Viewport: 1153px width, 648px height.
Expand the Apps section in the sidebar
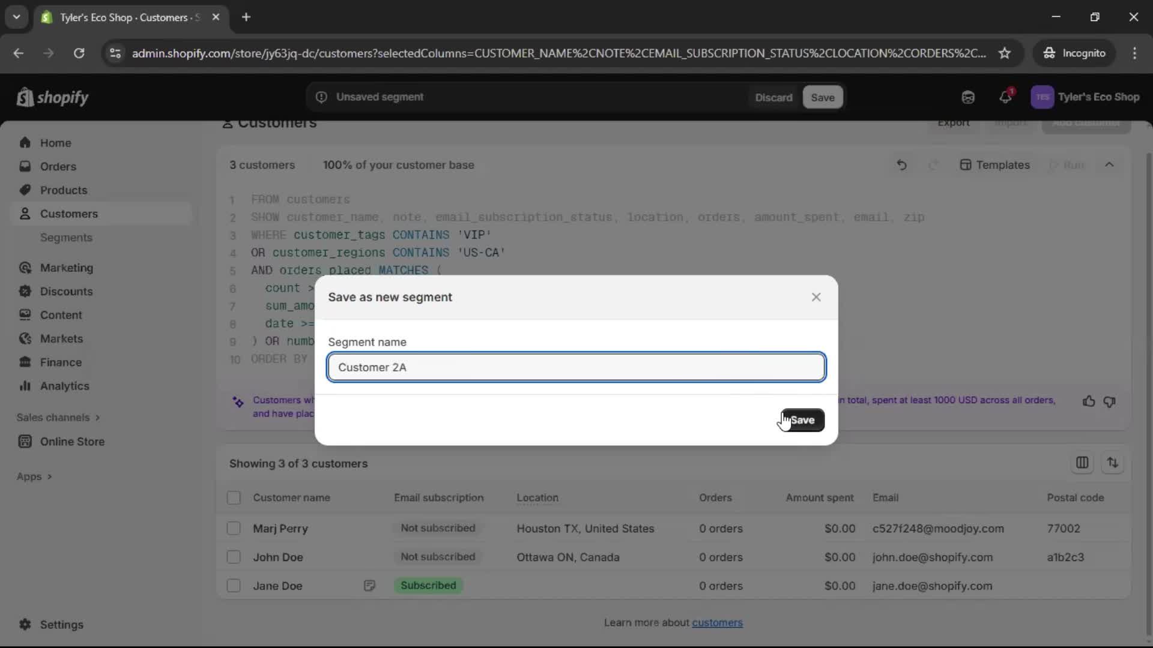tap(34, 476)
